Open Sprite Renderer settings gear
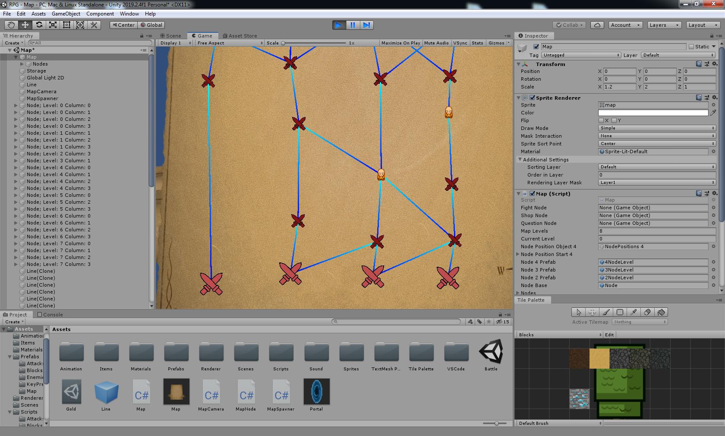725x436 pixels. click(715, 98)
